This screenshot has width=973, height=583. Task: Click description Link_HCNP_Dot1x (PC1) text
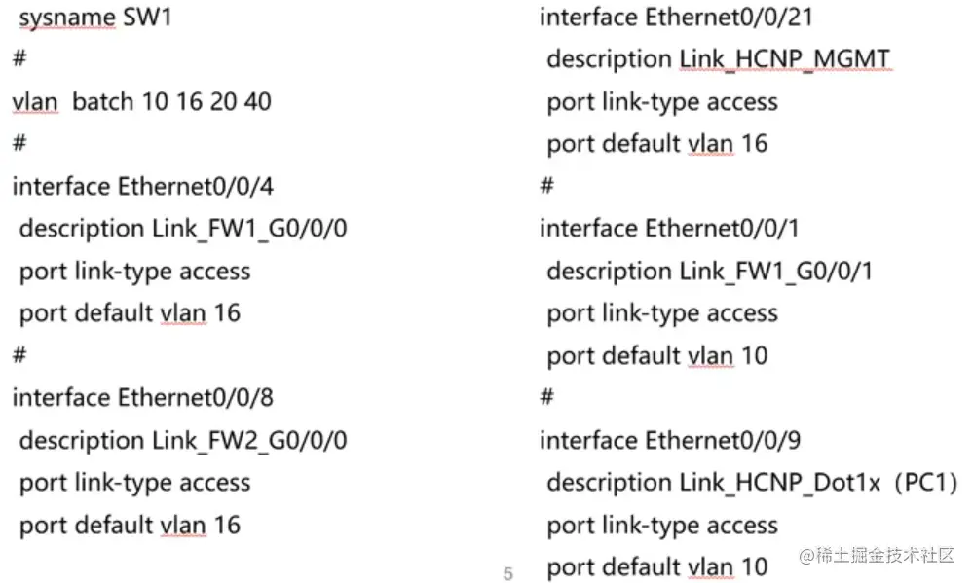[x=752, y=483]
